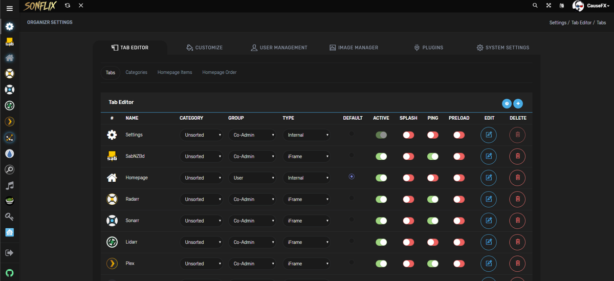Add a new tab with the plus button
Viewport: 614px width, 281px height.
click(x=518, y=103)
